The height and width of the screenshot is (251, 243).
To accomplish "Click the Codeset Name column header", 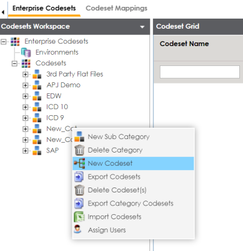I will tap(184, 44).
